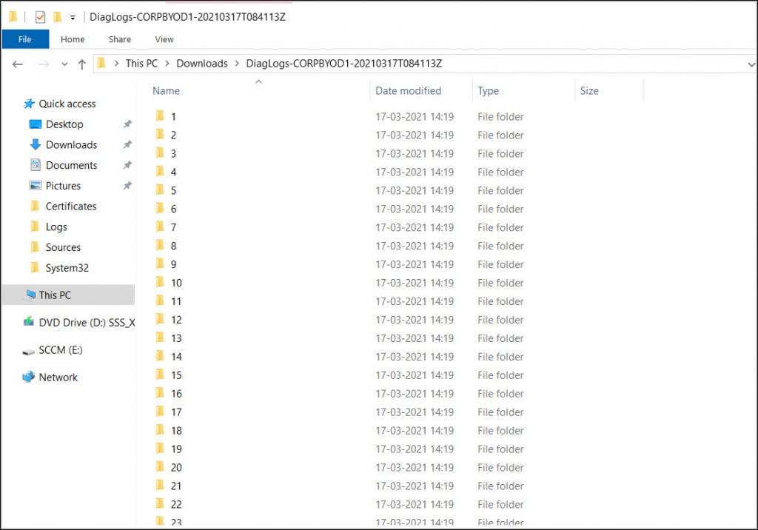Screen dimensions: 758x530
Task: Select folder named 7
Action: 173,228
